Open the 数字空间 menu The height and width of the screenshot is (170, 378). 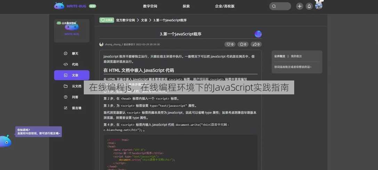pyautogui.click(x=150, y=6)
